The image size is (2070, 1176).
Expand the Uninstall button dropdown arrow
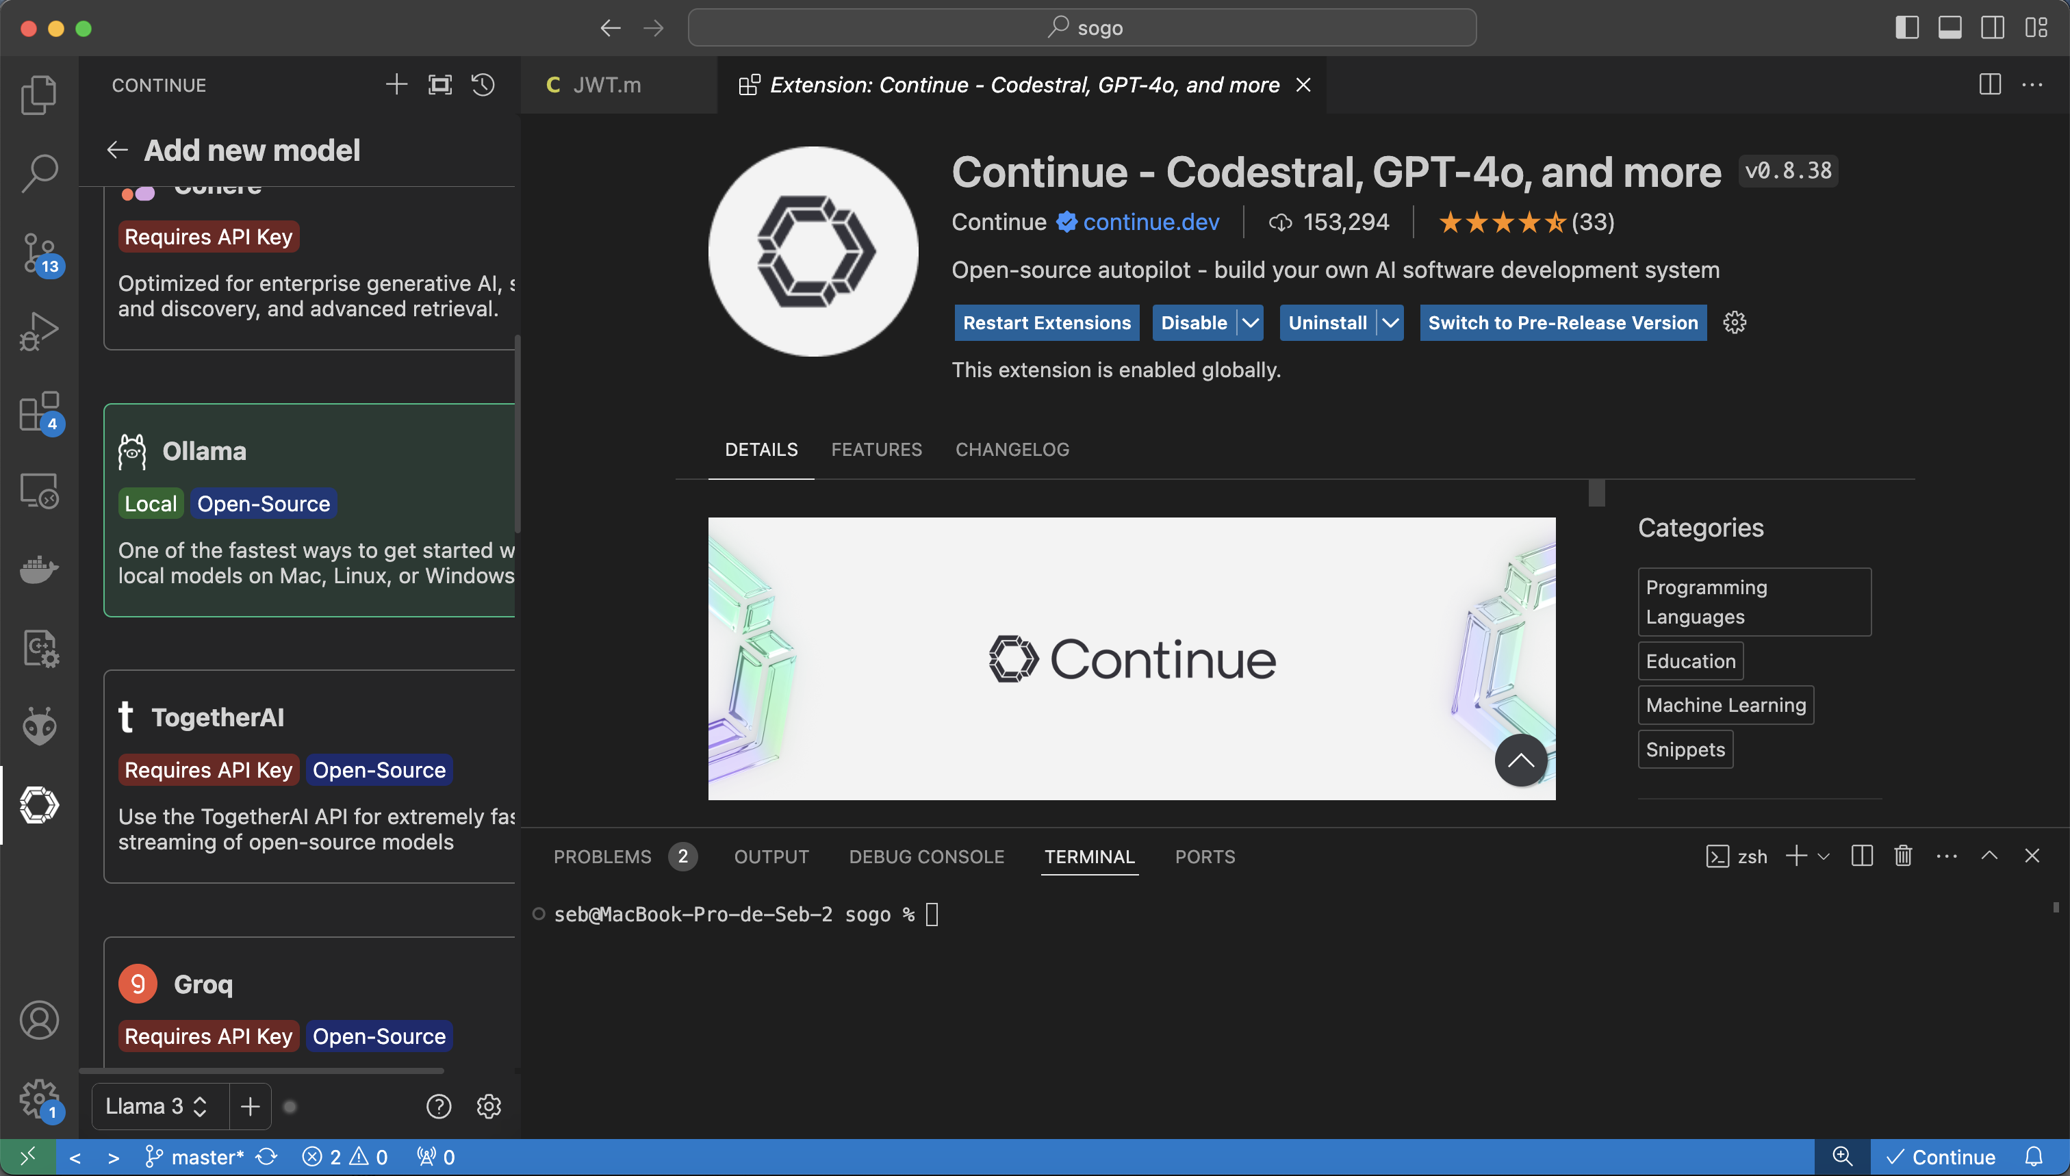(x=1390, y=323)
